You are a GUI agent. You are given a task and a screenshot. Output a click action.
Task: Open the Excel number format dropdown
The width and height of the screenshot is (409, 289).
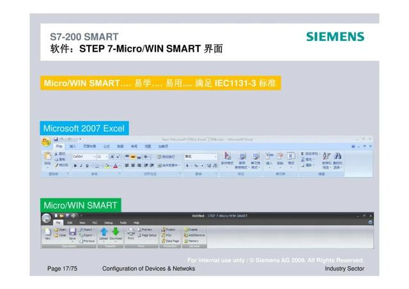point(215,157)
